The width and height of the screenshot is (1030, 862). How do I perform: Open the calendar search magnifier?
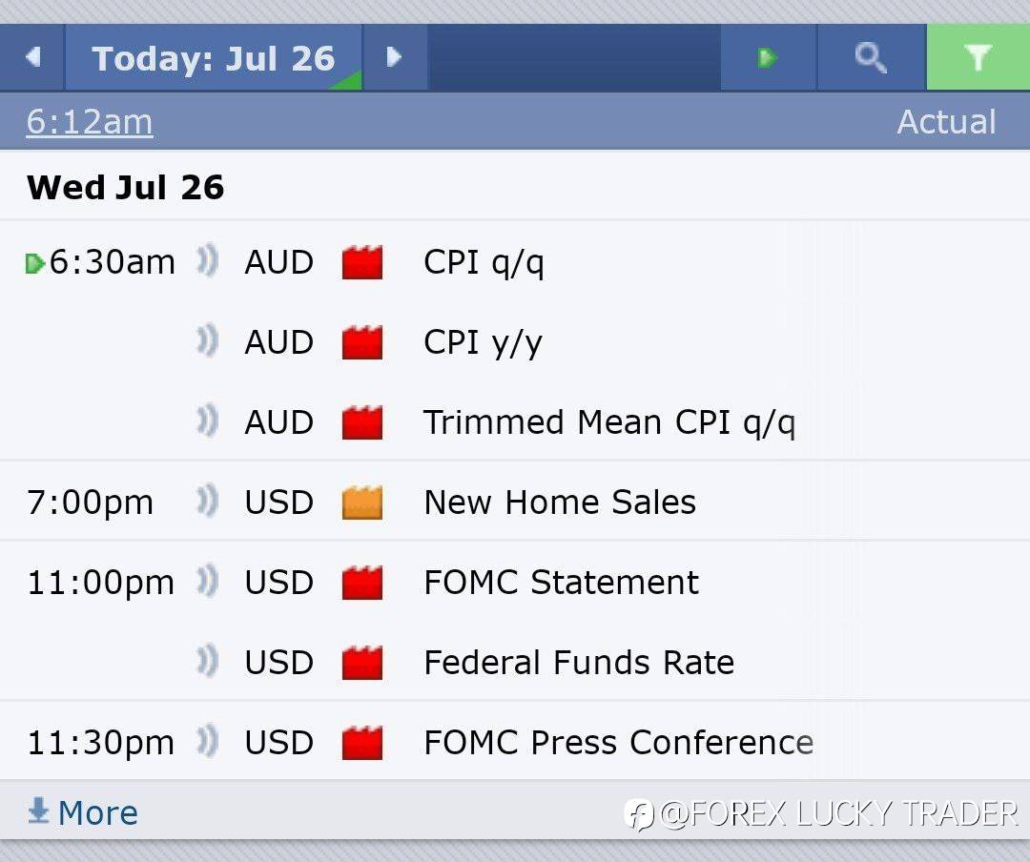coord(871,57)
